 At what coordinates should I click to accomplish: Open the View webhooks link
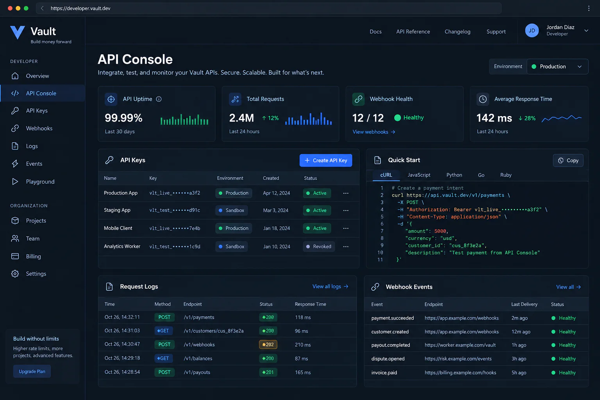tap(374, 132)
